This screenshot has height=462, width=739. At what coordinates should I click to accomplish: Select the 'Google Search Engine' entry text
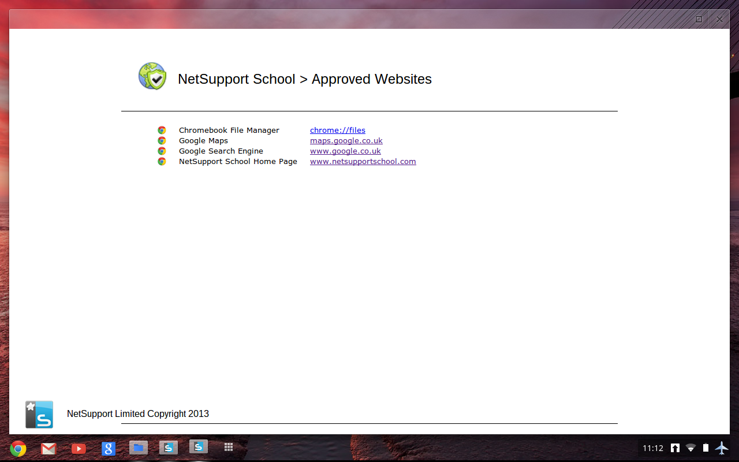221,151
